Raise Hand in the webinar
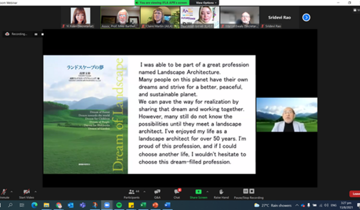This screenshot has height=210, width=360. (221, 194)
